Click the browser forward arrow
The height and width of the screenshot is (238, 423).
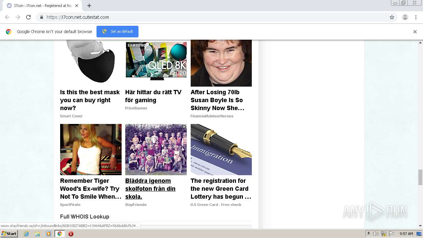click(18, 17)
